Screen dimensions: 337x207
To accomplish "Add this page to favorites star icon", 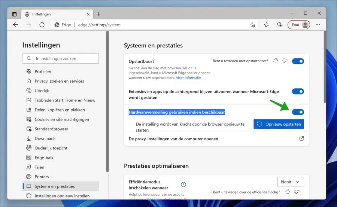I will 252,25.
